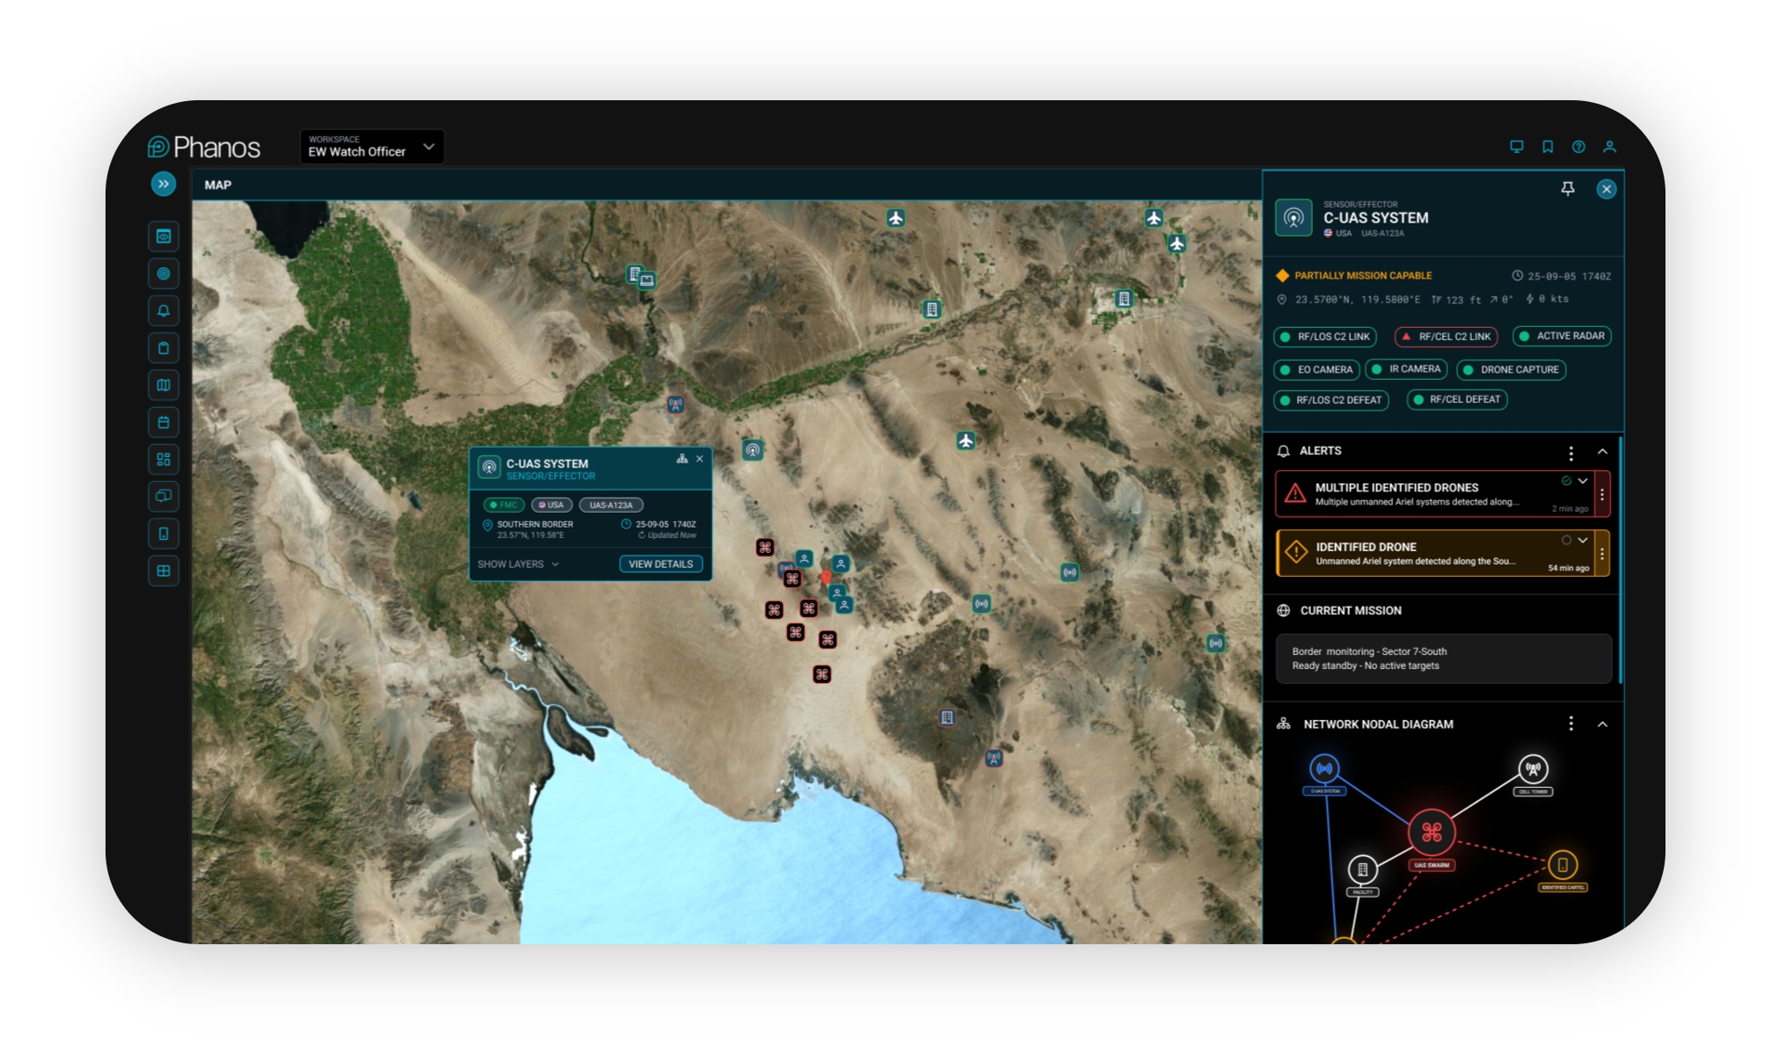The image size is (1771, 1055).
Task: Pin the C-UAS SYSTEM details panel
Action: pos(1567,189)
